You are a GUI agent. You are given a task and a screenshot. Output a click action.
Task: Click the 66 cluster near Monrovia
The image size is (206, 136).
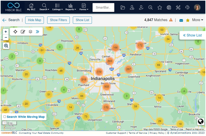(x=82, y=96)
